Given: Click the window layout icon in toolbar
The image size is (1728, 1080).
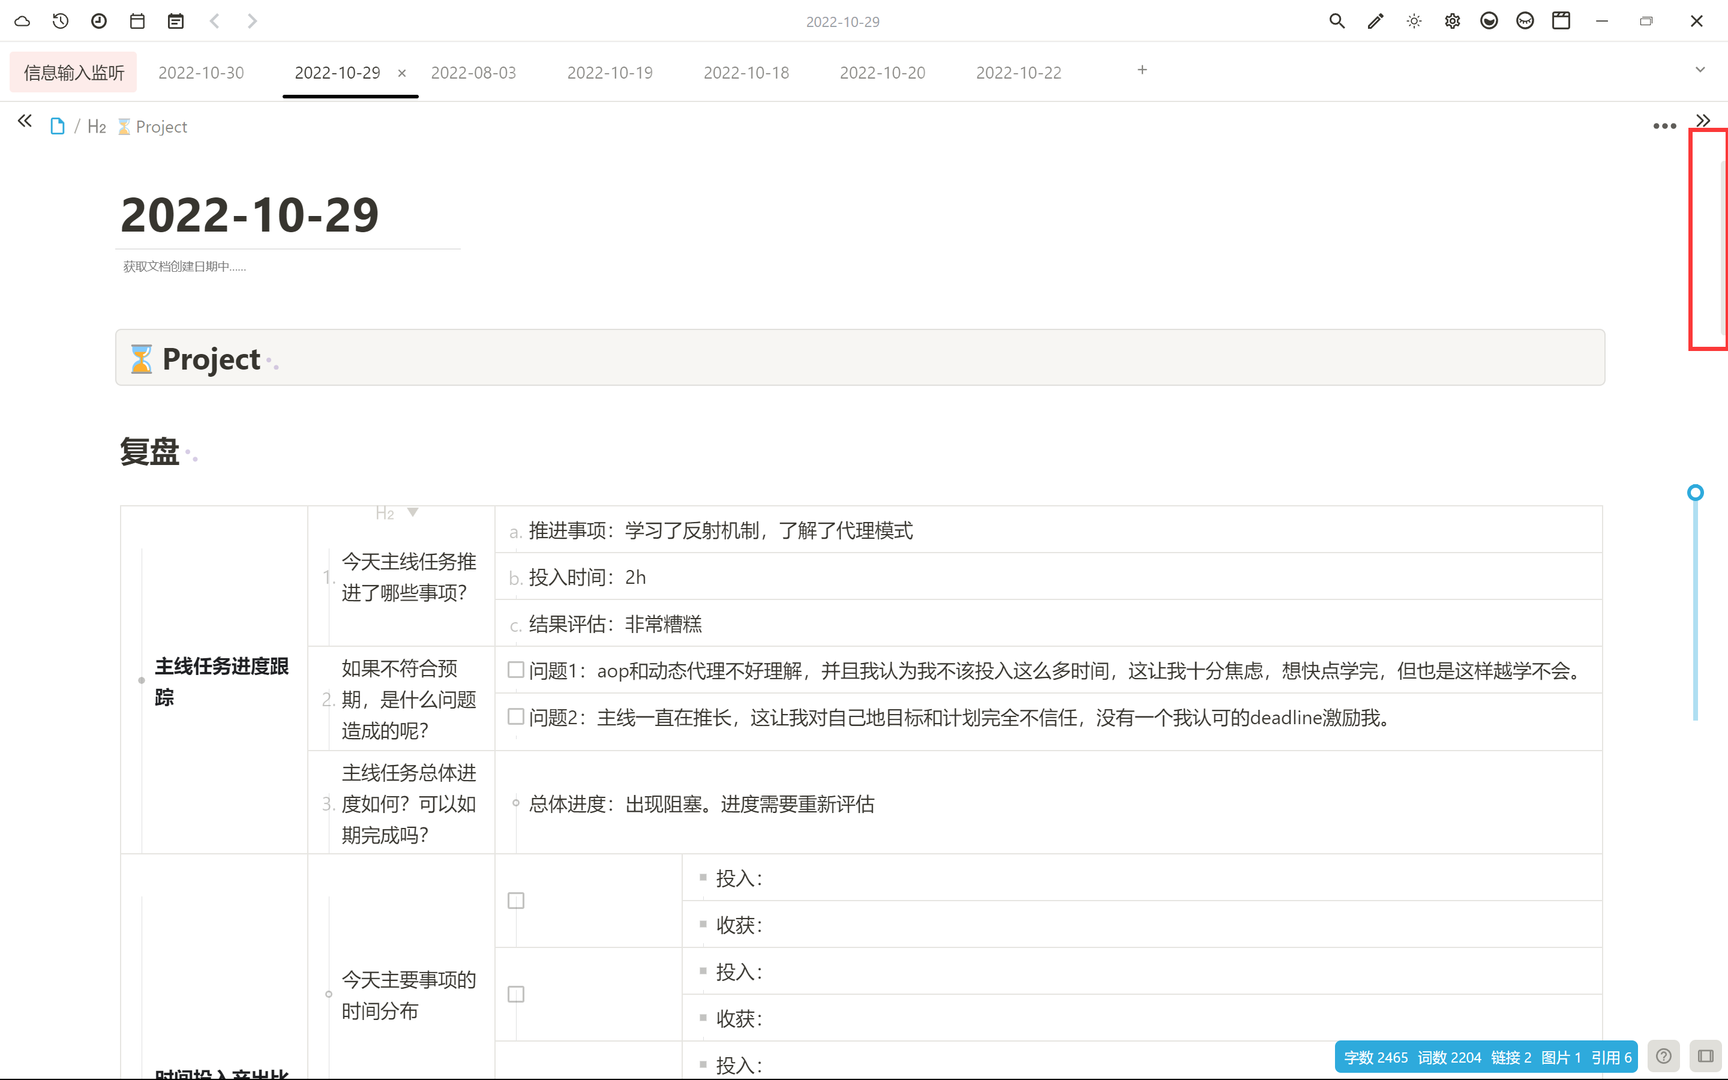Looking at the screenshot, I should 1562,21.
